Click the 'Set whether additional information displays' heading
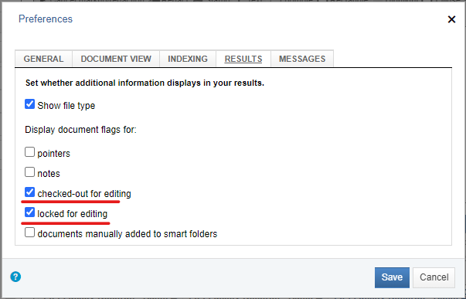466x299 pixels. 145,83
